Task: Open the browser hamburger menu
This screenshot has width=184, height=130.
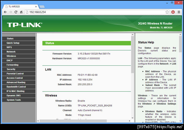Action: [179, 12]
